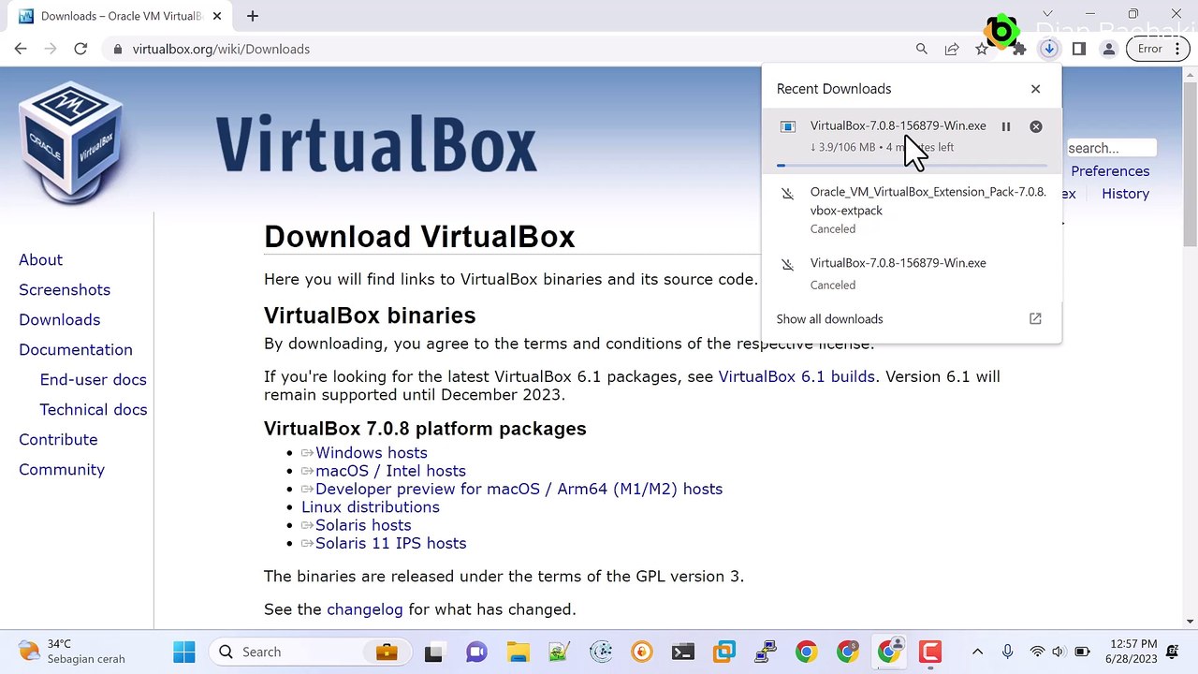This screenshot has width=1198, height=674.
Task: Open the About sidebar link
Action: [40, 260]
